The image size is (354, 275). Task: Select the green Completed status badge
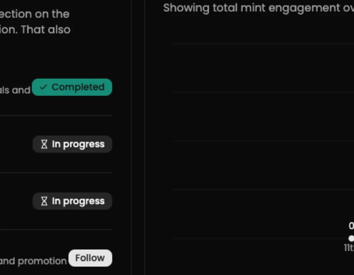point(72,87)
